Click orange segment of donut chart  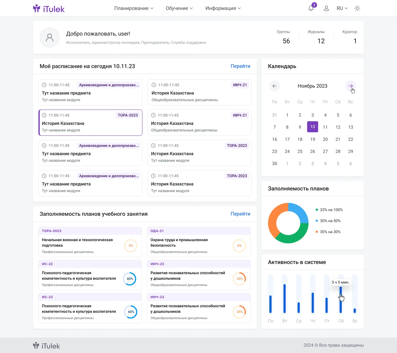[273, 218]
